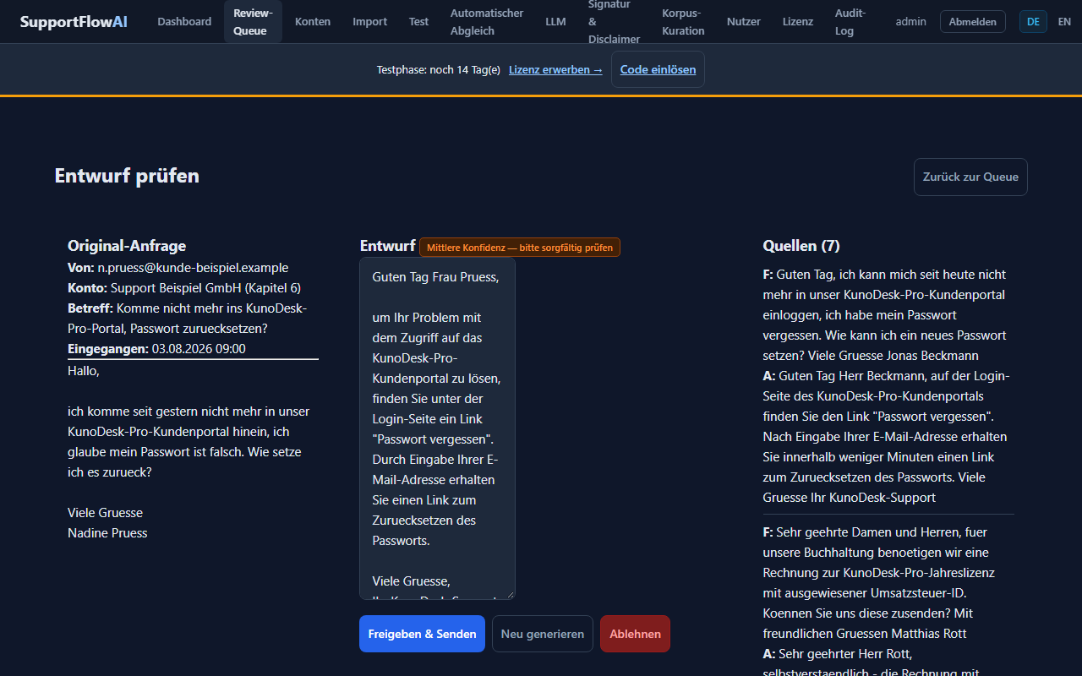This screenshot has width=1082, height=676.
Task: Open the Review-Queue nav item
Action: tap(253, 22)
